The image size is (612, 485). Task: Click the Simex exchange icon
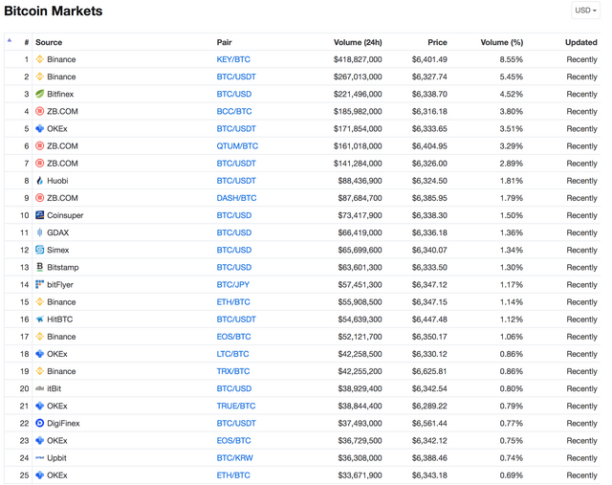click(39, 250)
